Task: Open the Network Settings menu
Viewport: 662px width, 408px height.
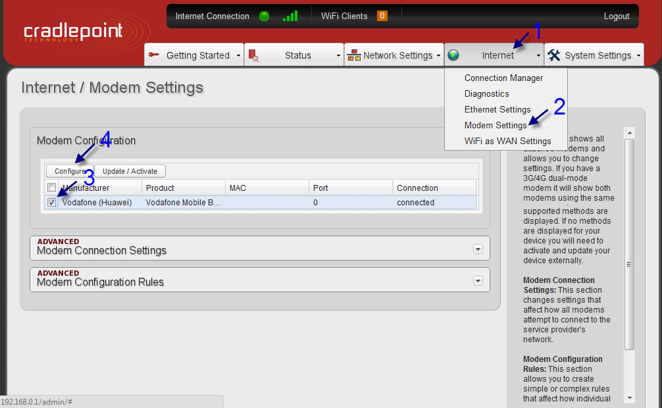Action: click(x=394, y=55)
